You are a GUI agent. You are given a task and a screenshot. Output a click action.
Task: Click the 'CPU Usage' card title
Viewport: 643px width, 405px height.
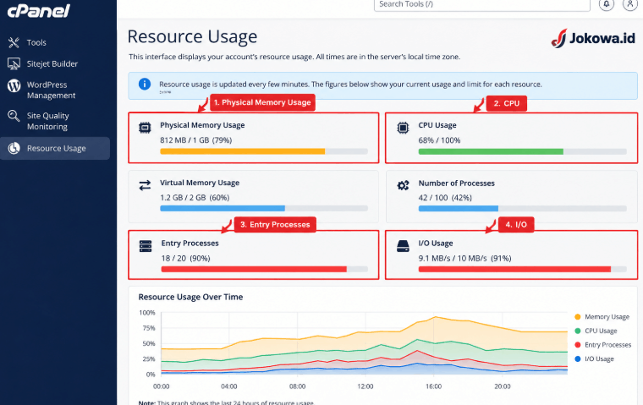[x=437, y=125]
